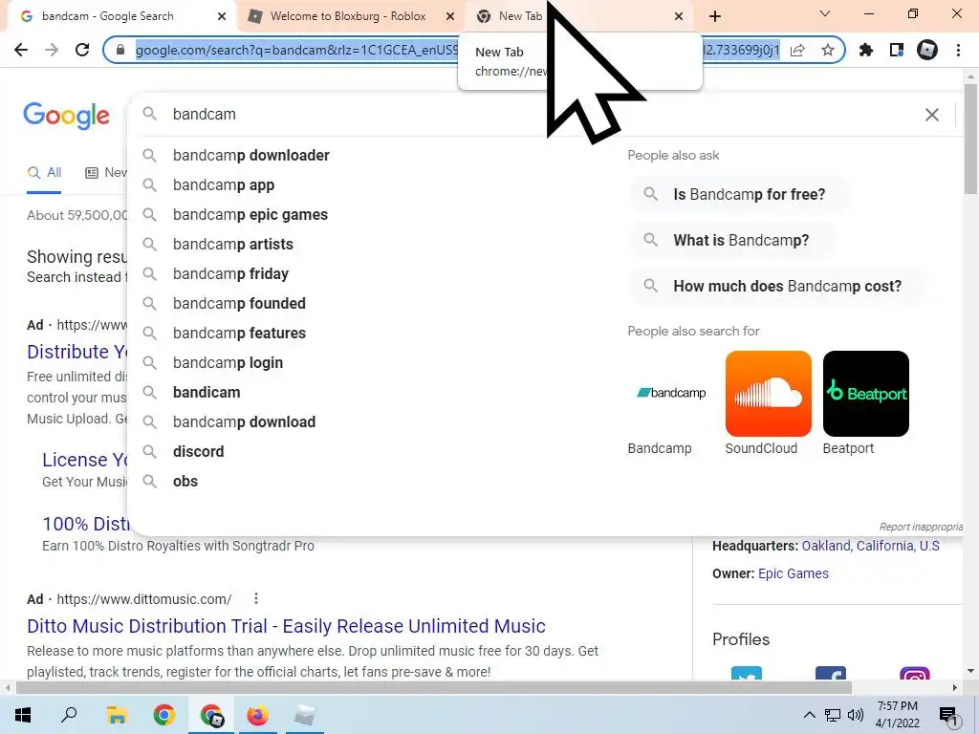This screenshot has height=734, width=979.
Task: Open File Explorer from taskbar
Action: tap(117, 715)
